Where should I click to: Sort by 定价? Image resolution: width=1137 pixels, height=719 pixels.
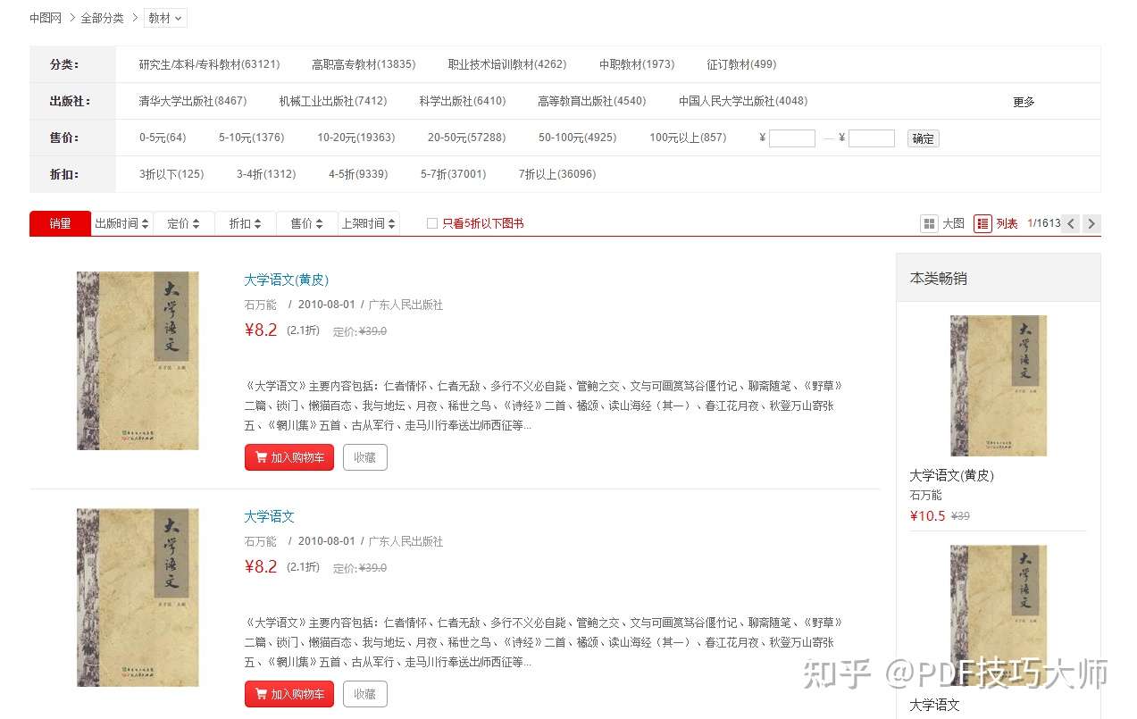pos(184,223)
